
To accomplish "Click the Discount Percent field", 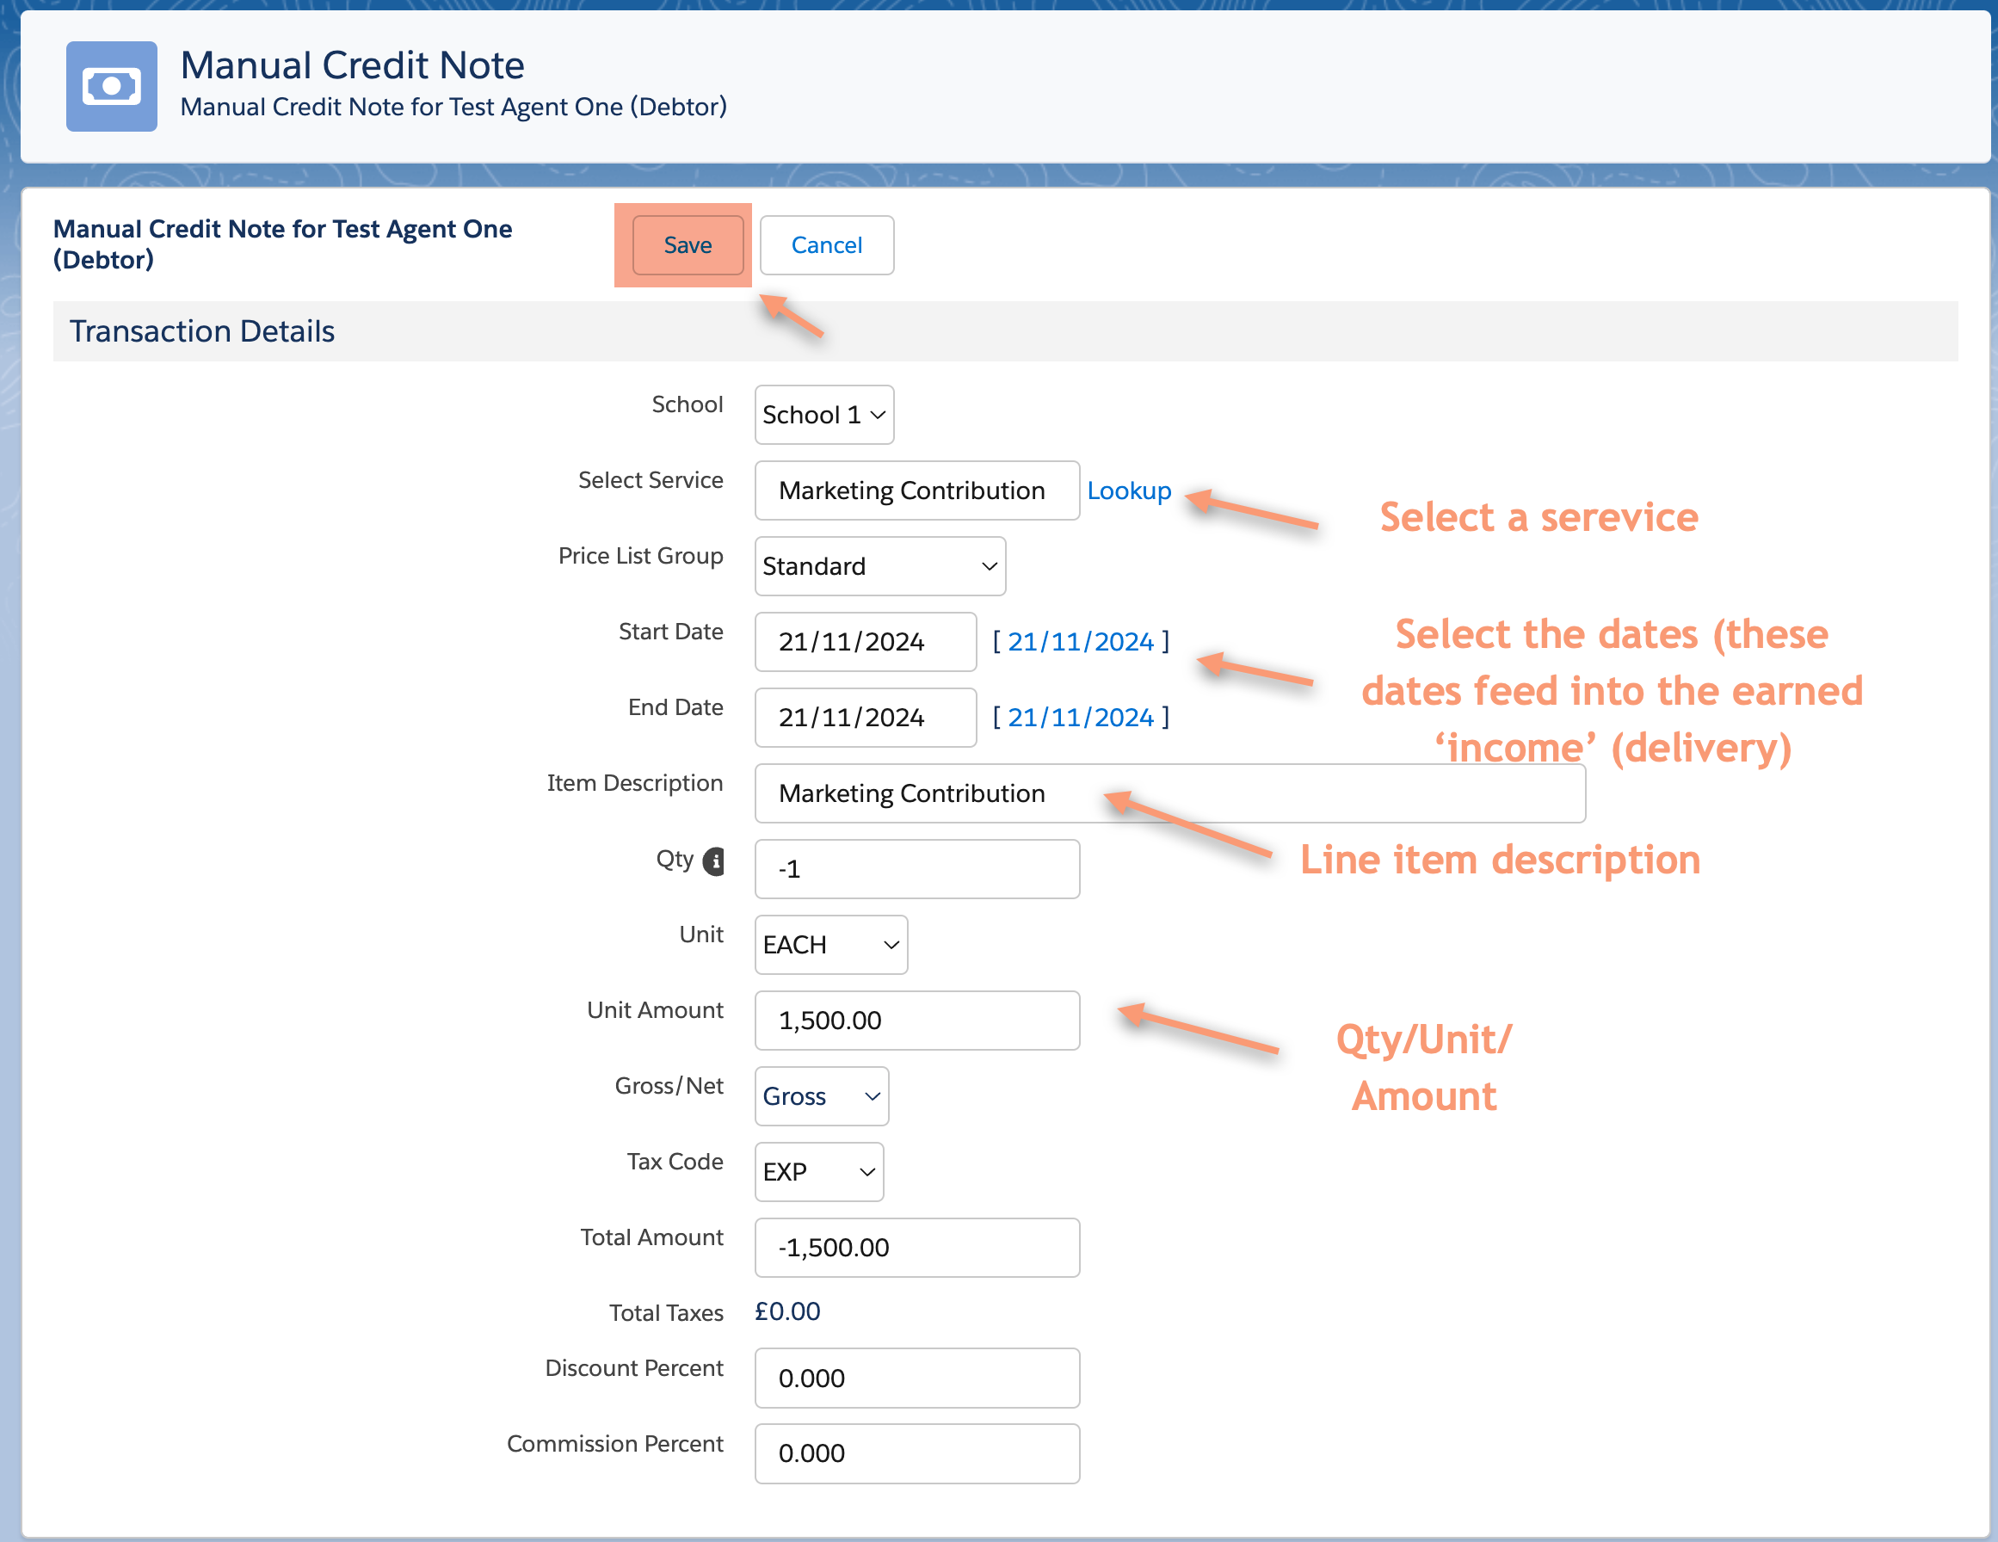I will (916, 1379).
